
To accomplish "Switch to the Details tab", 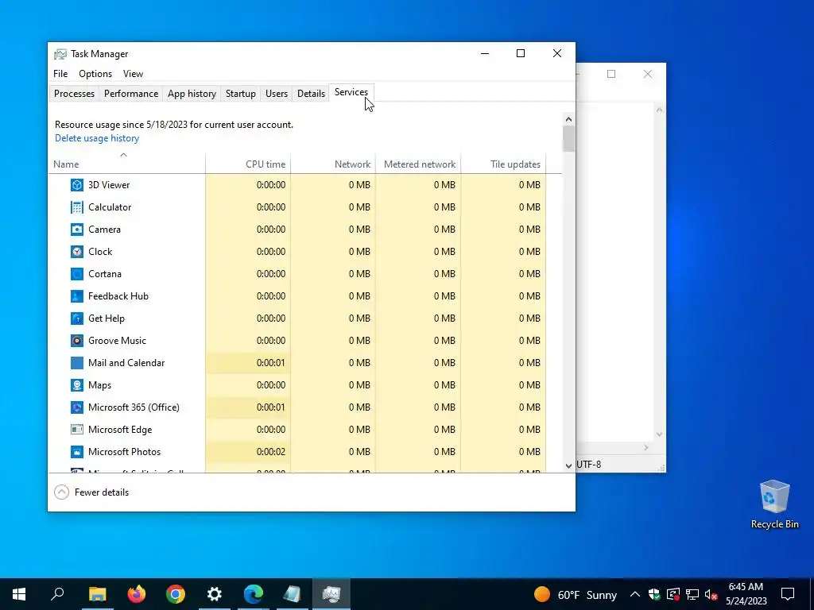I will click(x=311, y=94).
